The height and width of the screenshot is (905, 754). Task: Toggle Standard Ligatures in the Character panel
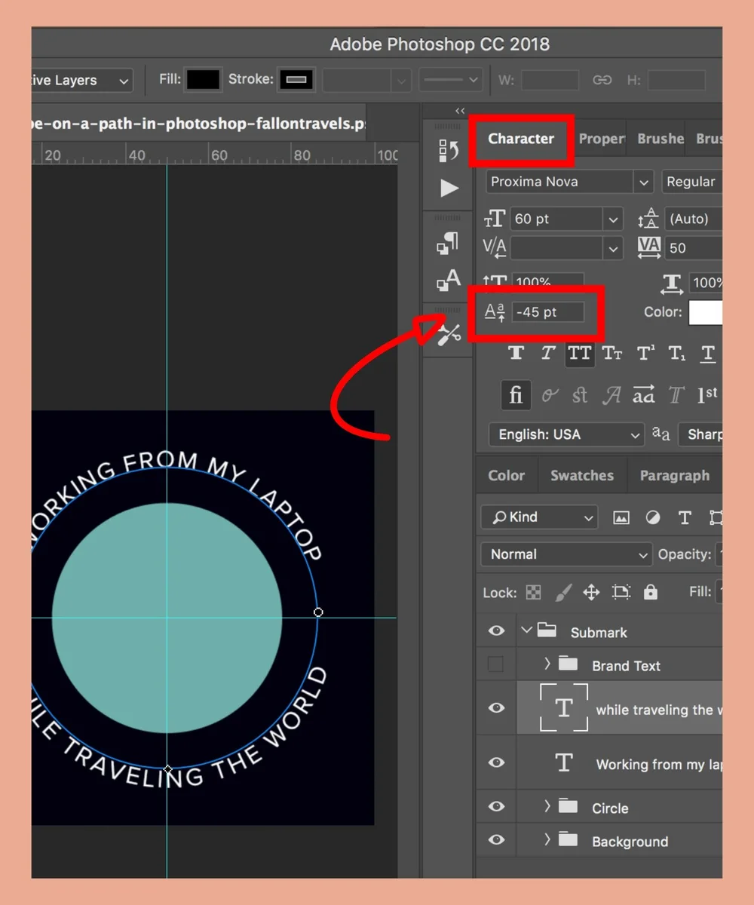515,394
